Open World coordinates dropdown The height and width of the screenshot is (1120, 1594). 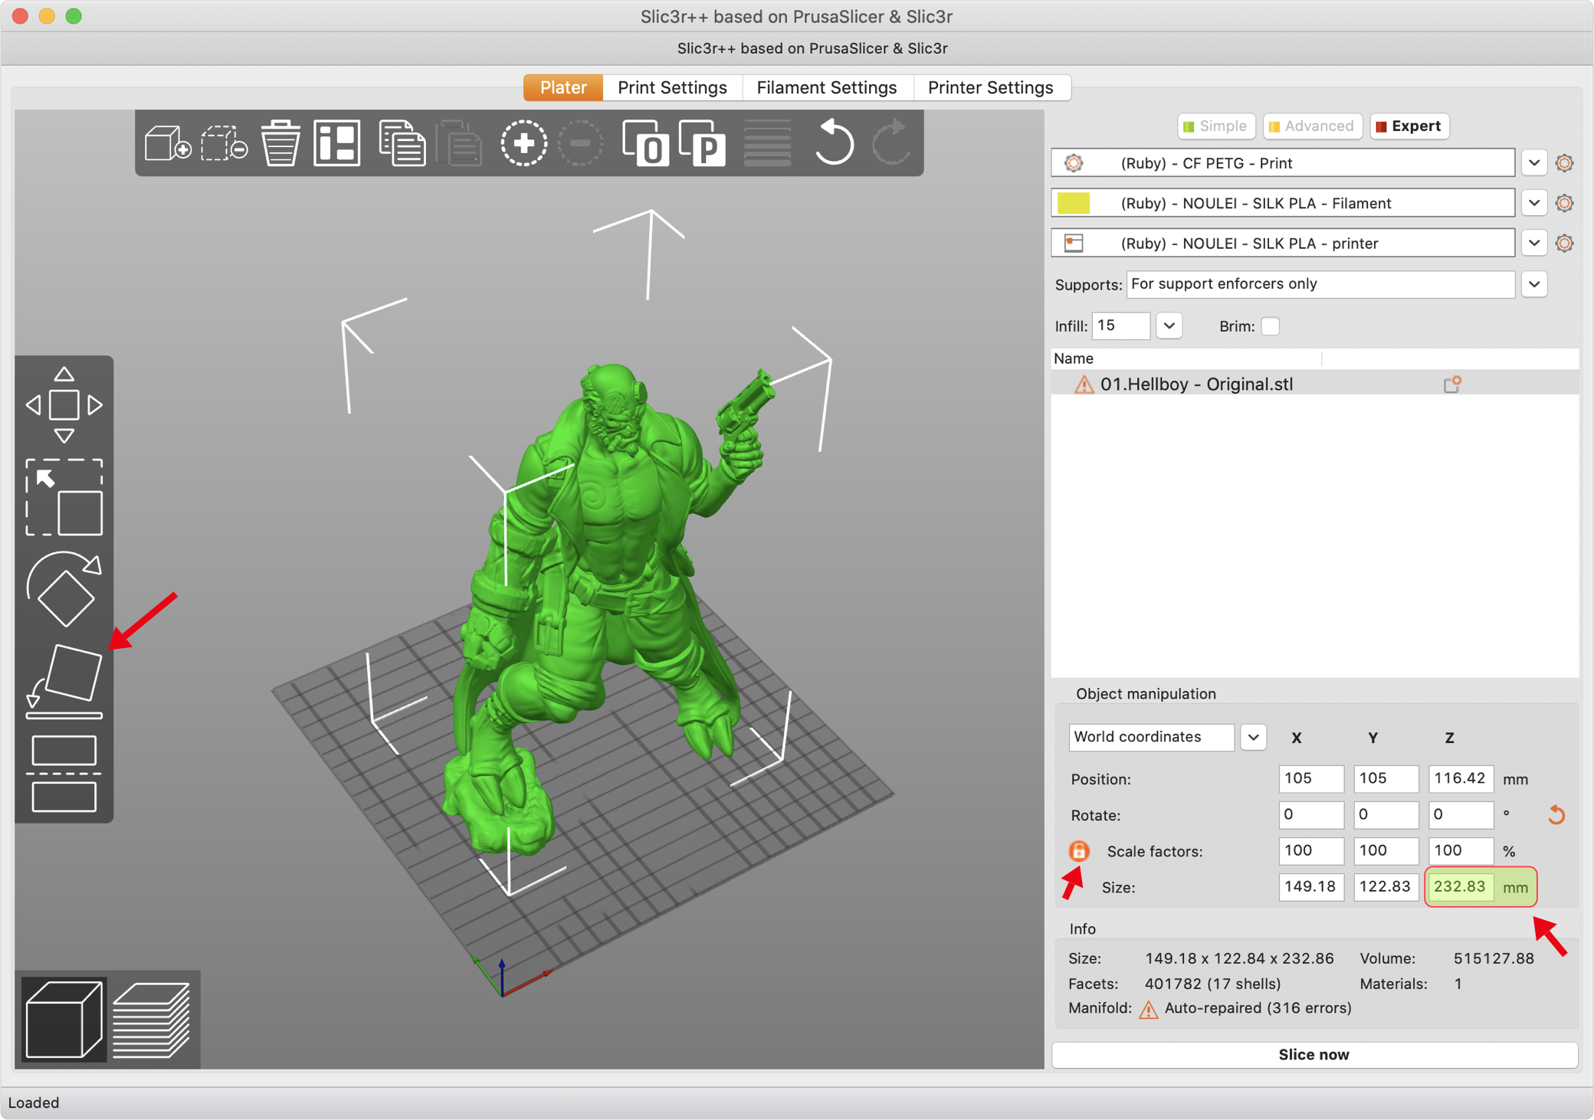point(1253,737)
